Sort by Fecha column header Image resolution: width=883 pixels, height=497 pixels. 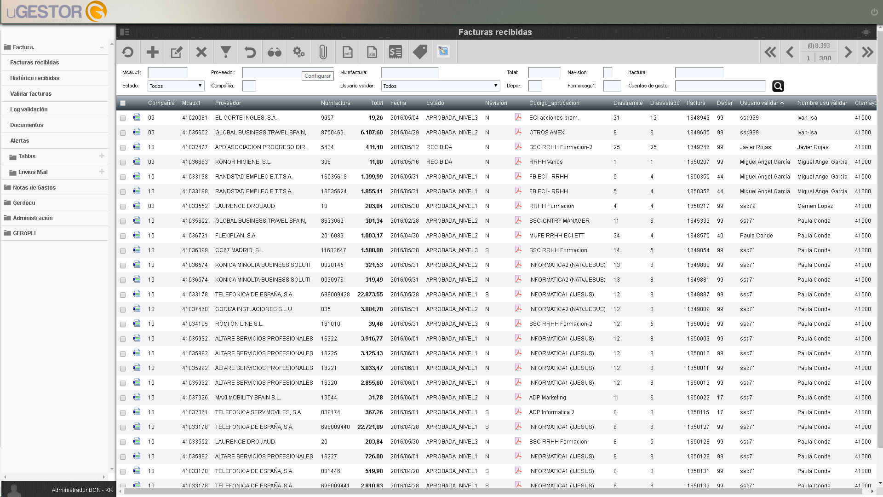[x=398, y=103]
